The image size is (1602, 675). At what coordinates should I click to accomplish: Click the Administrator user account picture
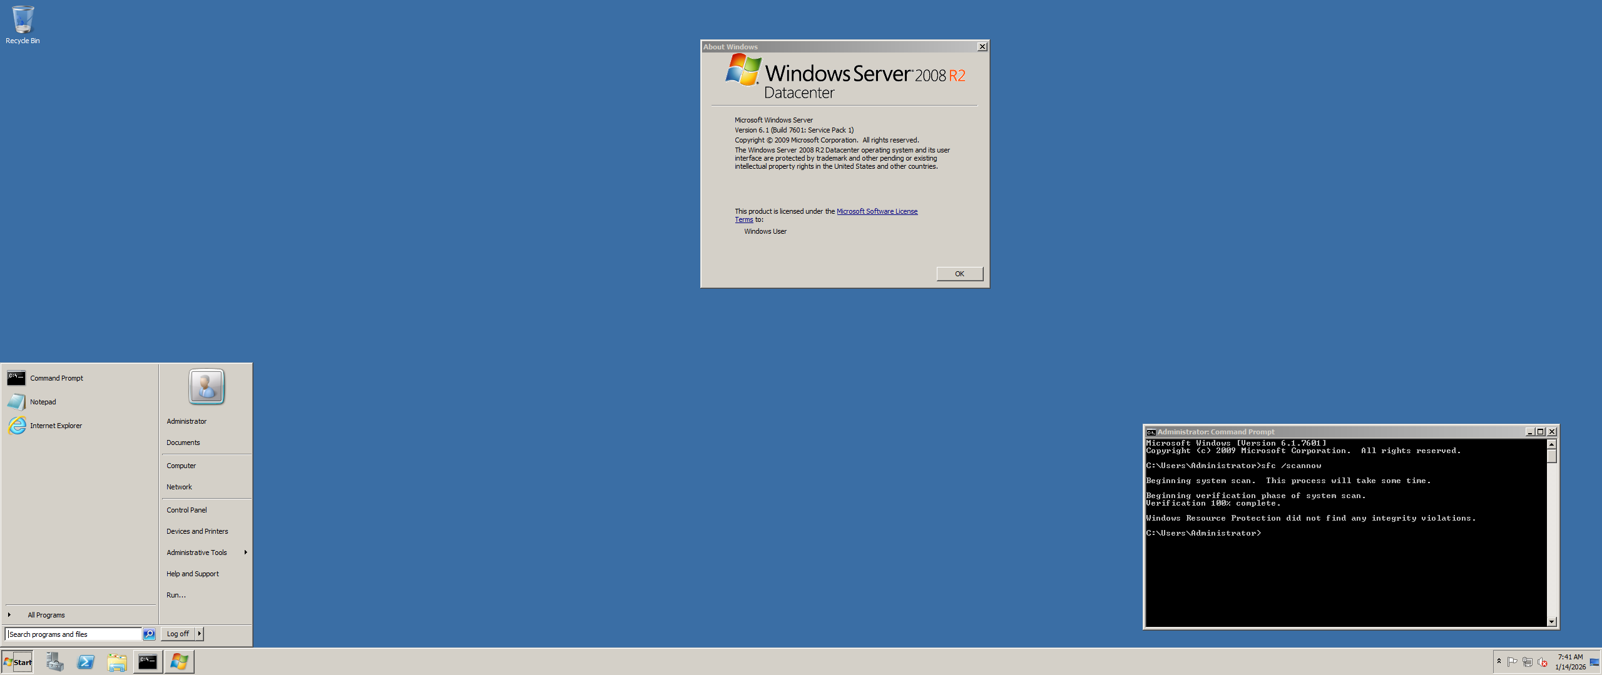206,386
